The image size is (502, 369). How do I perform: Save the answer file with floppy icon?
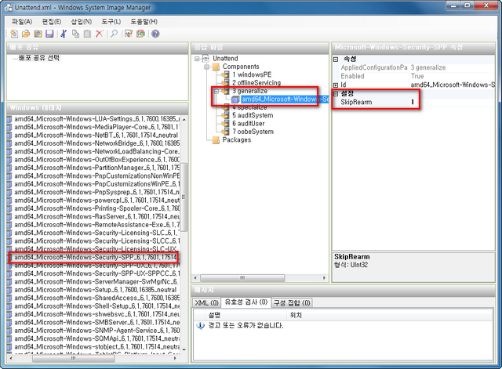(49, 34)
